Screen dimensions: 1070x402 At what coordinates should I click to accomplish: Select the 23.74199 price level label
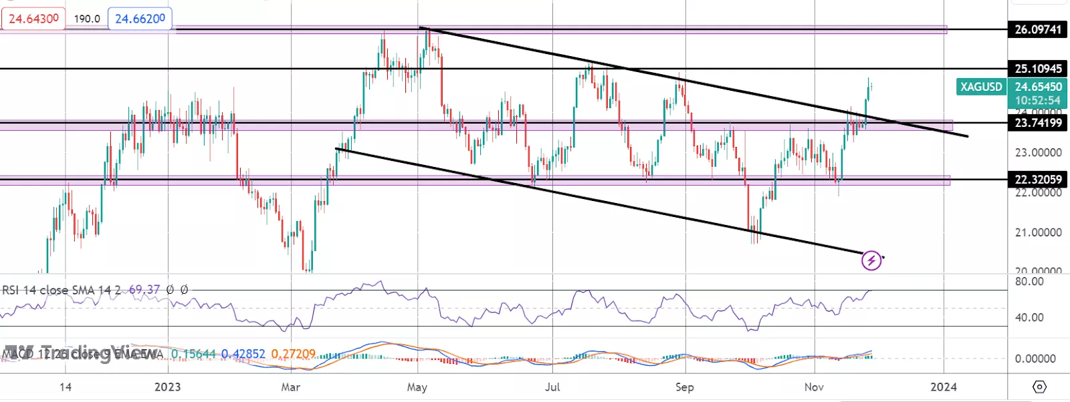pyautogui.click(x=1038, y=123)
